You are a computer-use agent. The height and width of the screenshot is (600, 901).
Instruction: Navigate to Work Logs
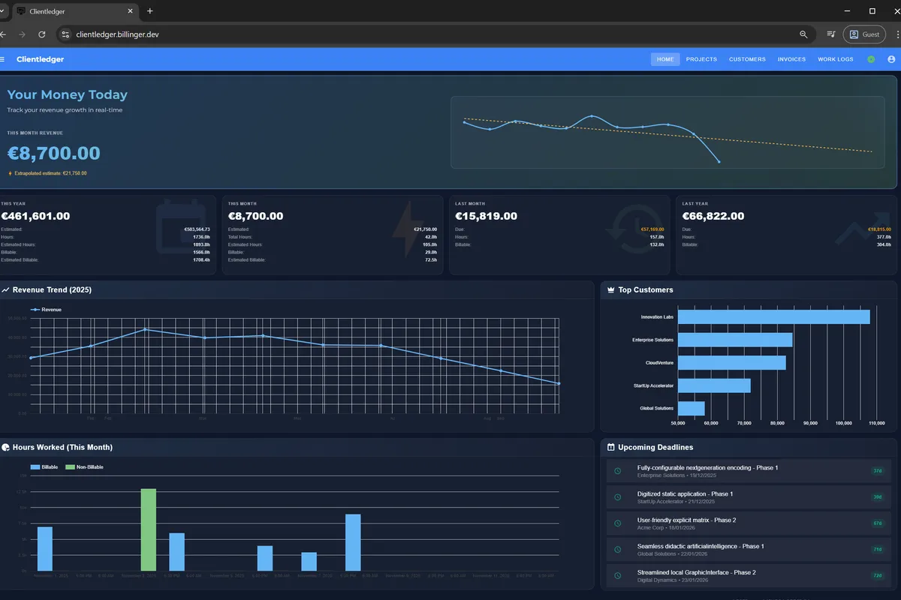coord(835,59)
